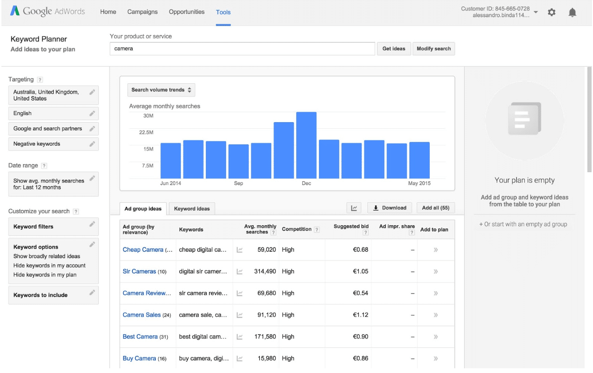This screenshot has height=373, width=593.
Task: Click the Download icon above the keyword table
Action: click(389, 207)
